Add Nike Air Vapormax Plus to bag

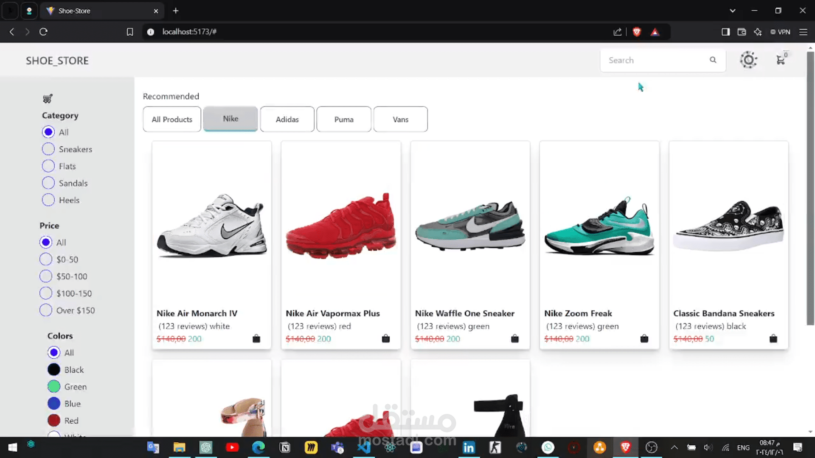pos(386,338)
